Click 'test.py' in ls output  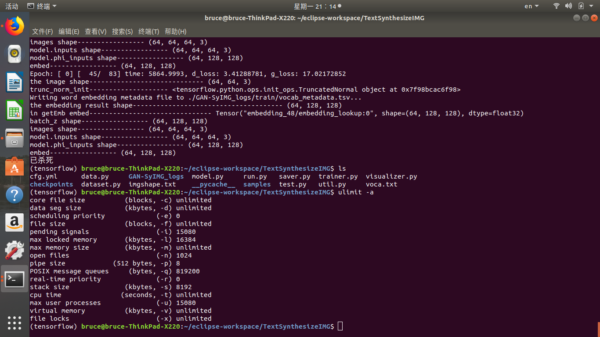[x=293, y=184]
